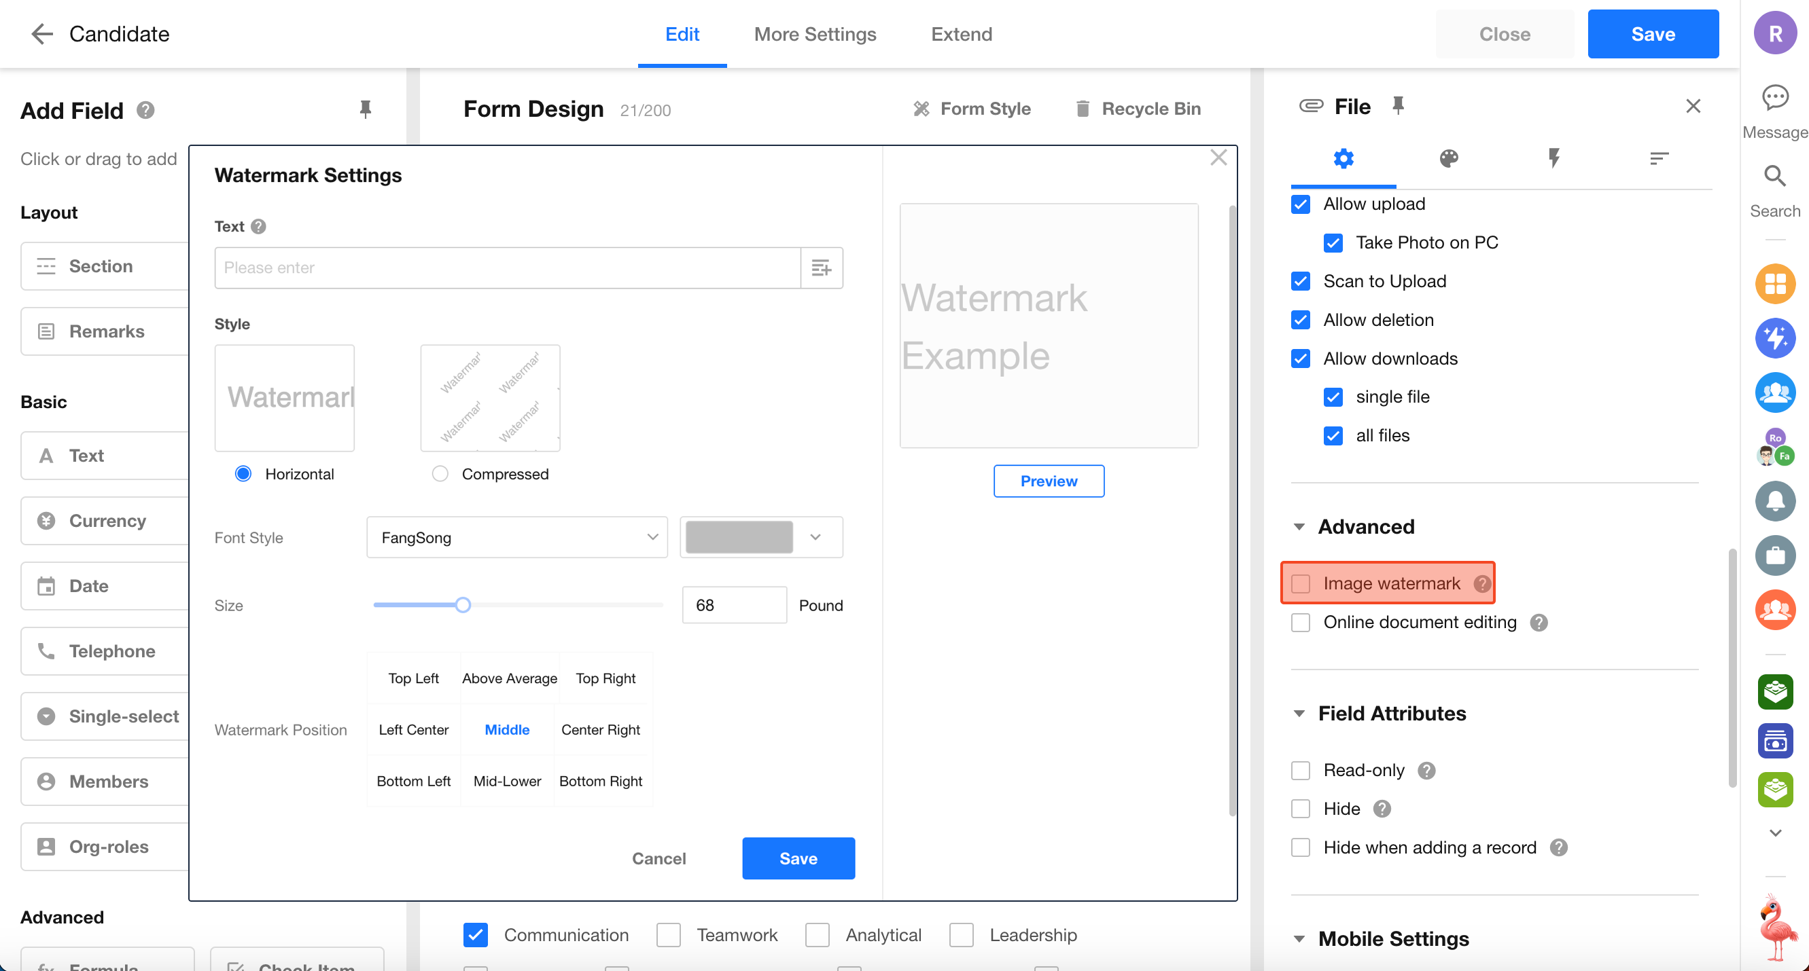This screenshot has height=971, width=1809.
Task: Open the lightning bolt tab in File panel
Action: tap(1553, 159)
